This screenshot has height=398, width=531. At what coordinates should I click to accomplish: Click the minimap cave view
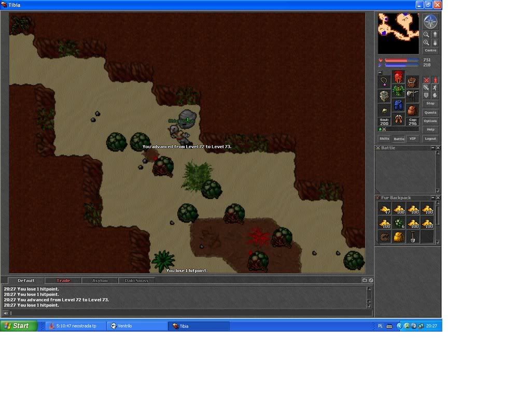(398, 34)
